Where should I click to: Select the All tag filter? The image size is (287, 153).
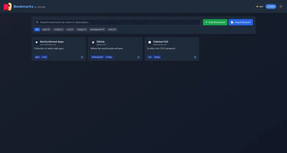click(x=37, y=29)
